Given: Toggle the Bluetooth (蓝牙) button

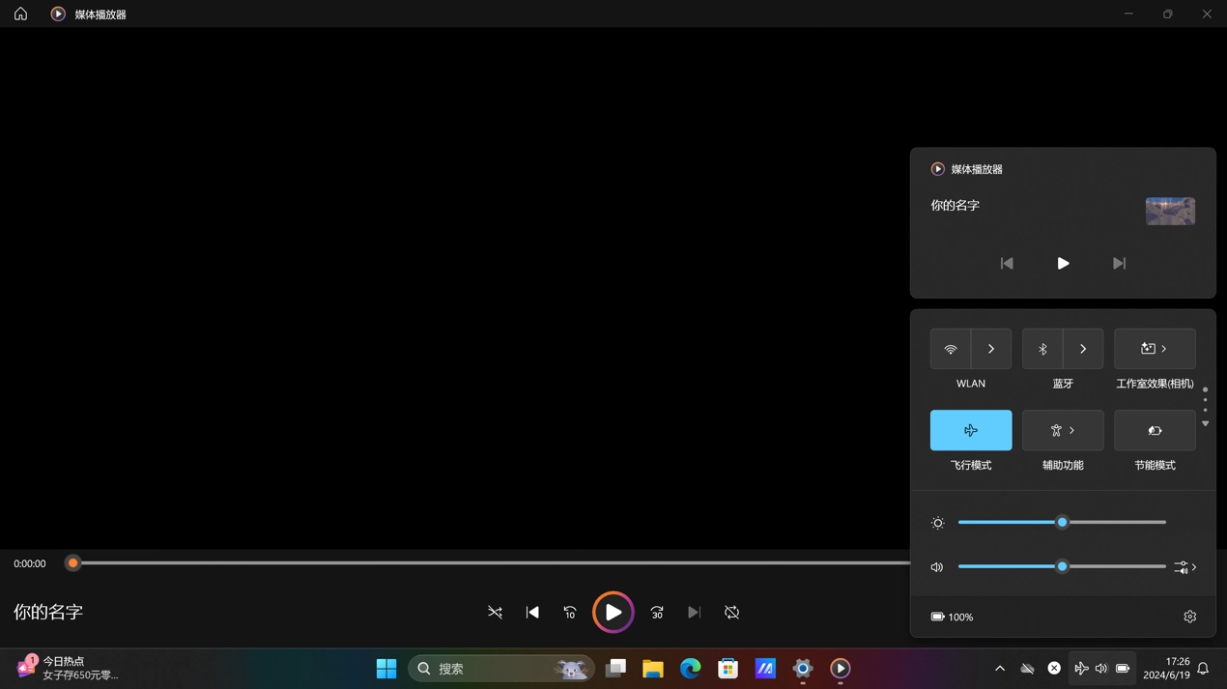Looking at the screenshot, I should point(1042,349).
